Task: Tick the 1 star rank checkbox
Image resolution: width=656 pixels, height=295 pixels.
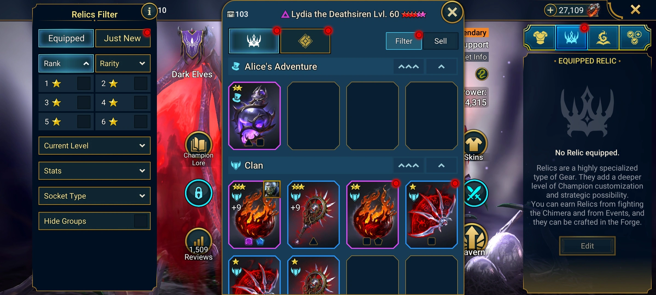Action: tap(84, 83)
